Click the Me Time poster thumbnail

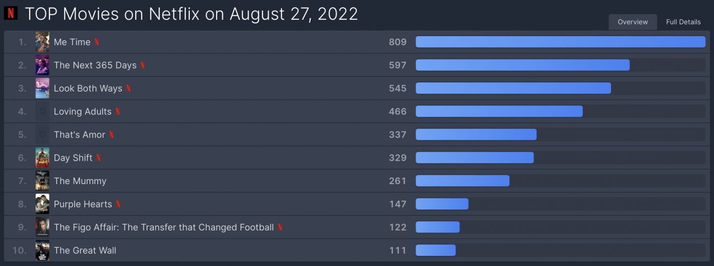point(42,42)
